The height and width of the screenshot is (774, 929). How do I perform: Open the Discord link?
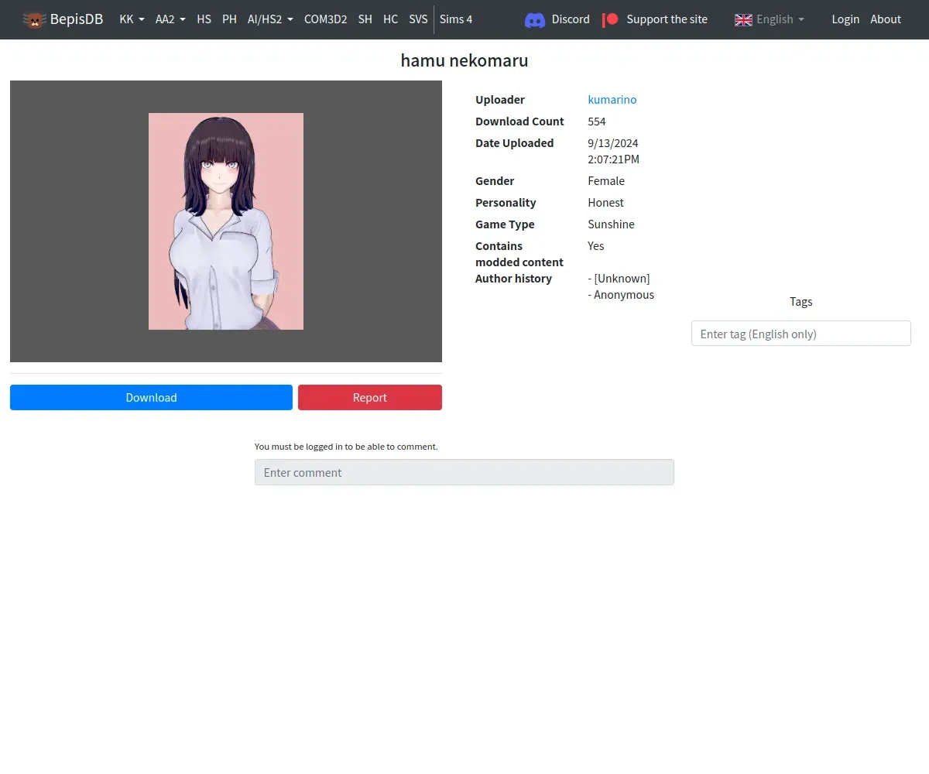coord(571,19)
